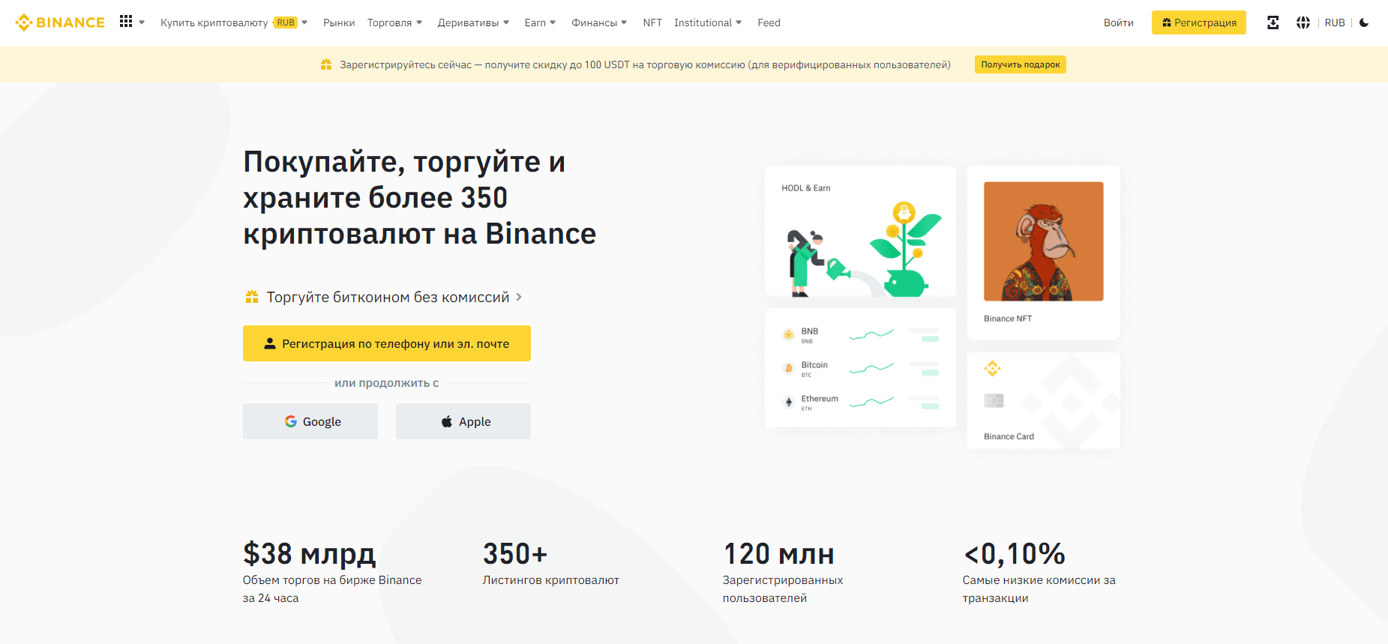Select RUB currency setting
Viewport: 1388px width, 644px height.
[1335, 22]
